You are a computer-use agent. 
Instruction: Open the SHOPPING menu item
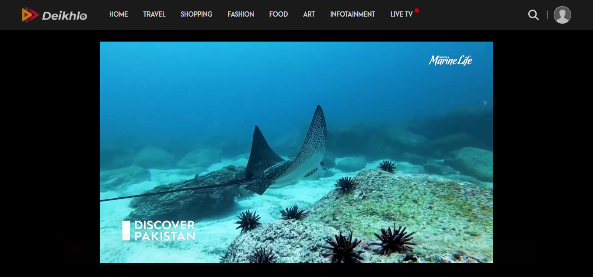[196, 14]
